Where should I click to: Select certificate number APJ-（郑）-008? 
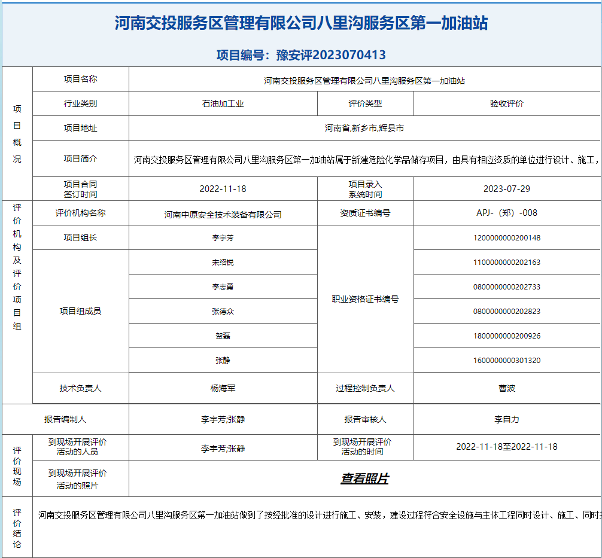click(x=507, y=213)
